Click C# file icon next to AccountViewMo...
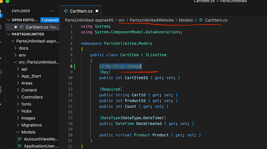Image resolution: width=267 pixels, height=149 pixels. coord(20,139)
